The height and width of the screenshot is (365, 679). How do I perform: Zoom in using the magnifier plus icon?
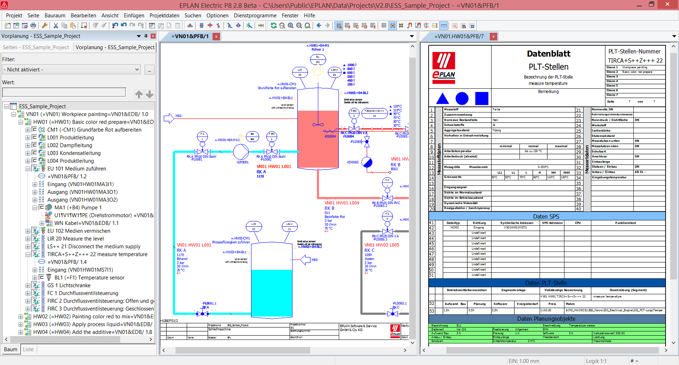(291, 26)
